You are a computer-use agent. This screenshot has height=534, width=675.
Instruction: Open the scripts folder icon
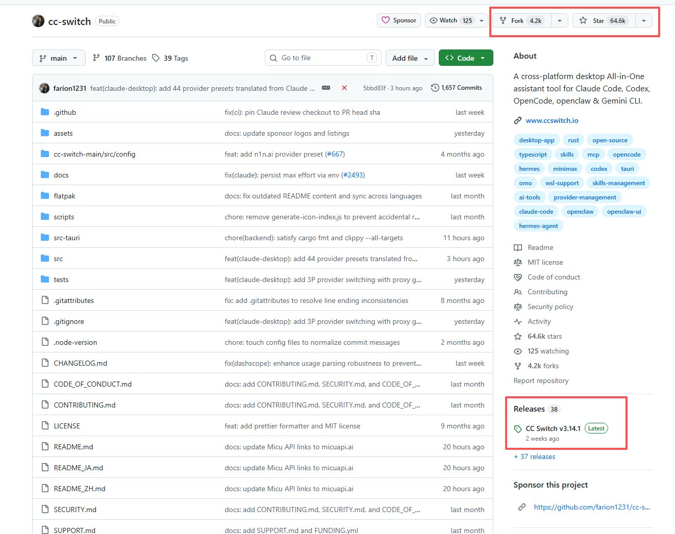45,217
